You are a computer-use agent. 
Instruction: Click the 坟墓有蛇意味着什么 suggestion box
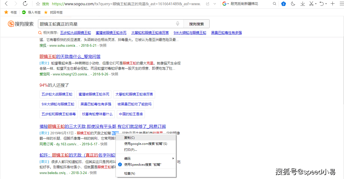97,114
